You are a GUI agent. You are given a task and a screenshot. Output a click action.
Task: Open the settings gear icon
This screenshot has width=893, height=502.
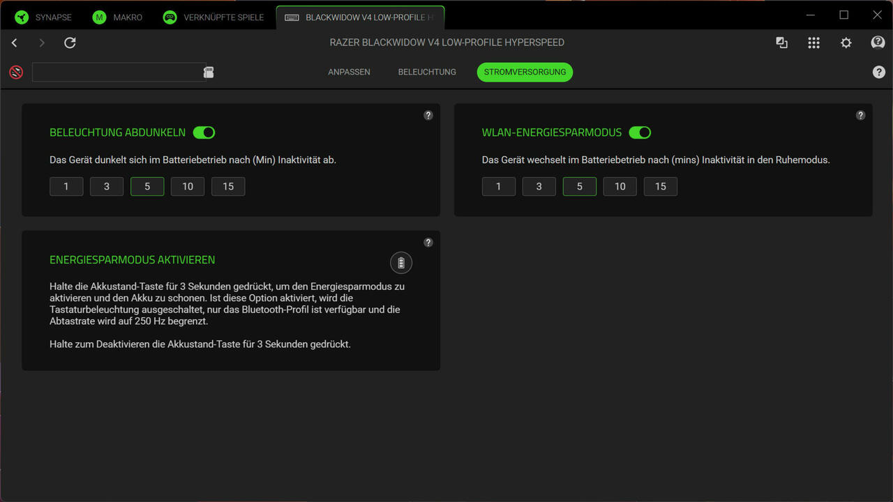846,43
